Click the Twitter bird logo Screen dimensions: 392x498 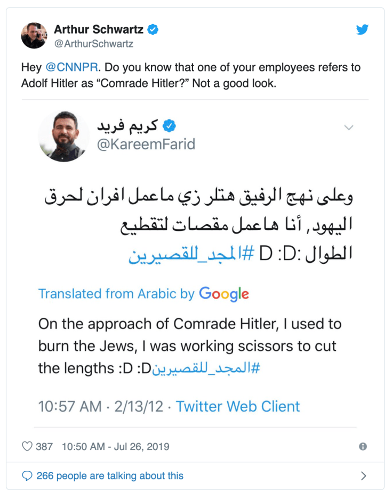coord(362,30)
